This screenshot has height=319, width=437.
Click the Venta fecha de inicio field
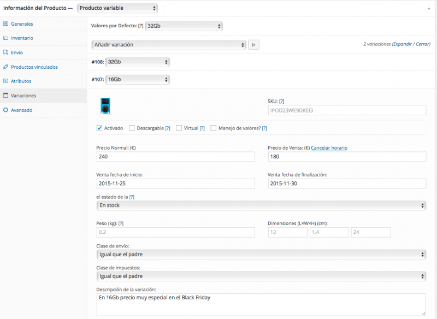175,184
